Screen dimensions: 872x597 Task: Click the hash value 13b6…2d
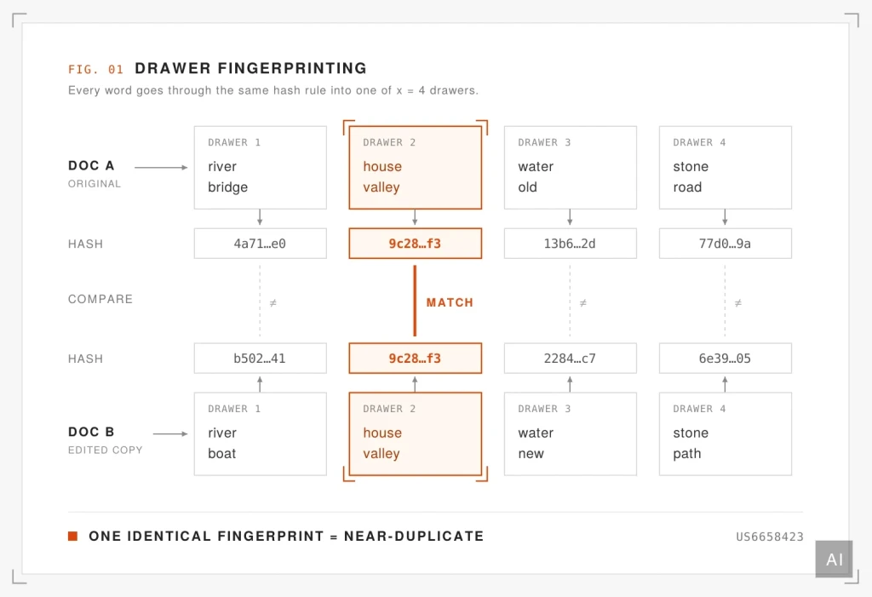point(570,244)
